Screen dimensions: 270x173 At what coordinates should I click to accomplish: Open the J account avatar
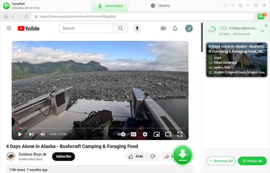coord(189,28)
